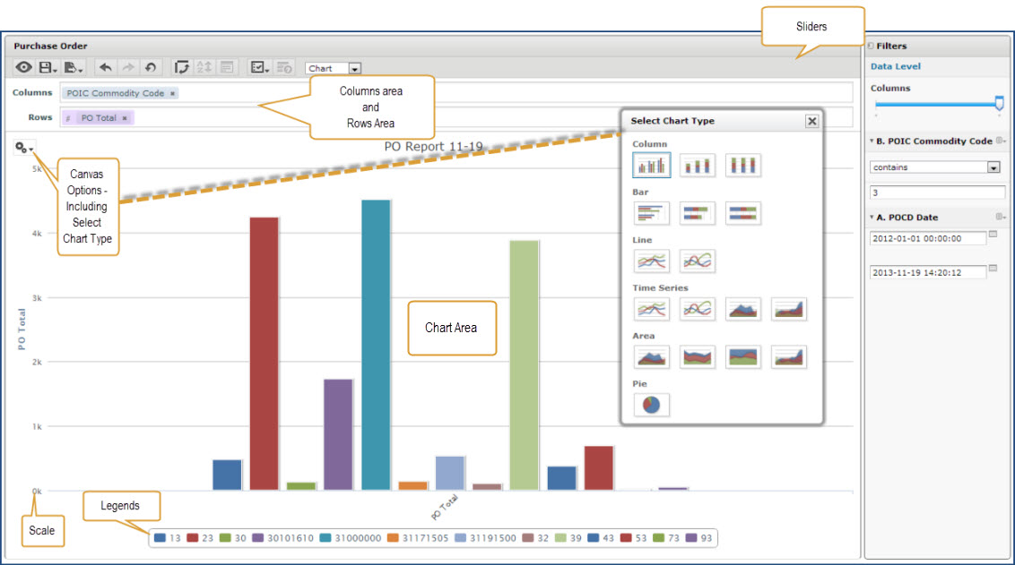Click the eye preview icon in toolbar
The height and width of the screenshot is (565, 1015).
tap(24, 67)
